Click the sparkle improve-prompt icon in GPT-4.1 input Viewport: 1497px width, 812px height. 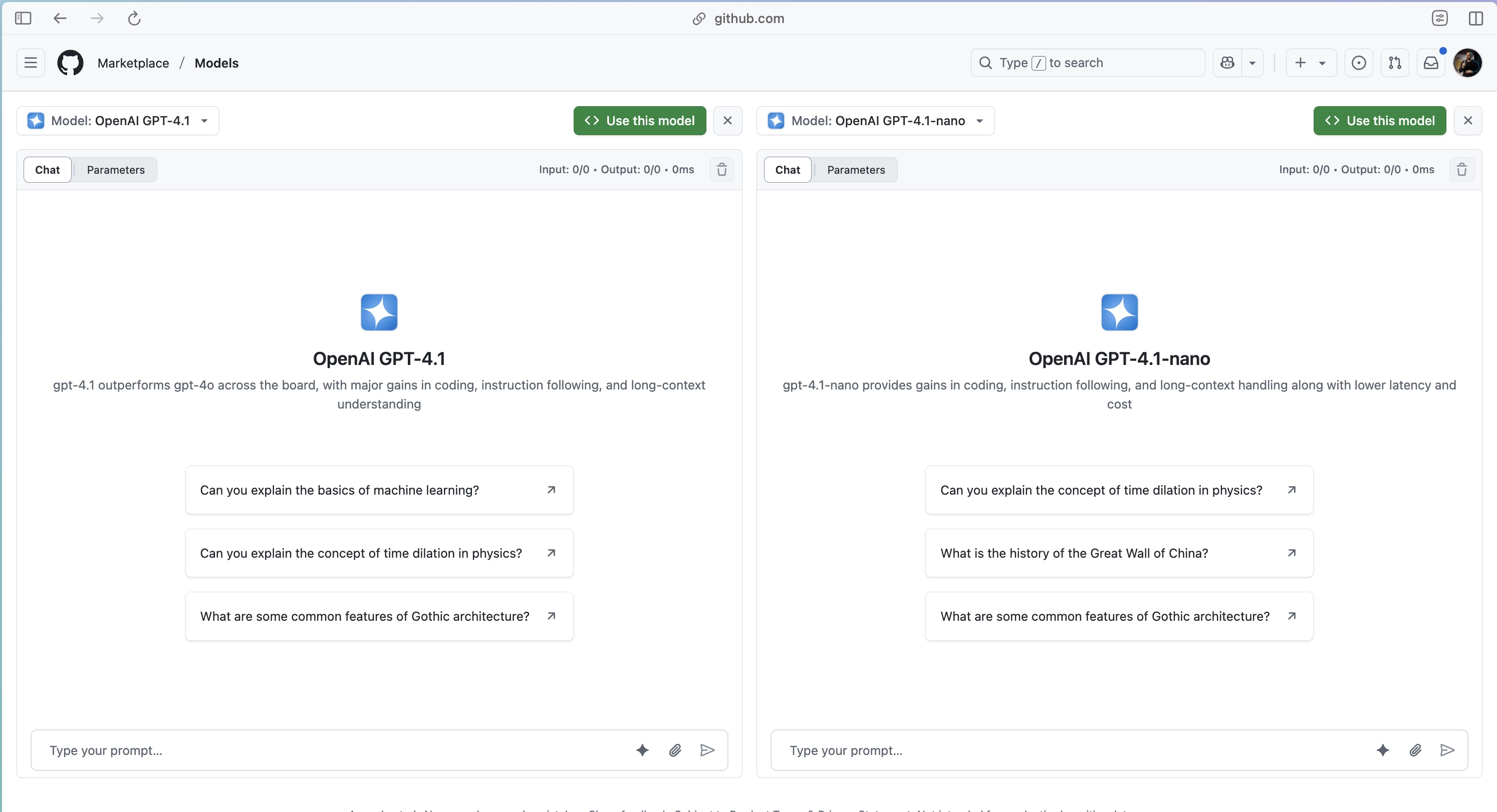point(642,750)
